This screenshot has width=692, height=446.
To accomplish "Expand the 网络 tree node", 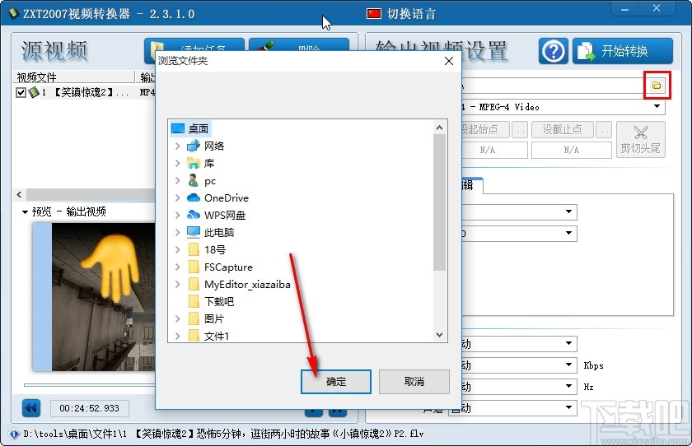I will pos(177,146).
